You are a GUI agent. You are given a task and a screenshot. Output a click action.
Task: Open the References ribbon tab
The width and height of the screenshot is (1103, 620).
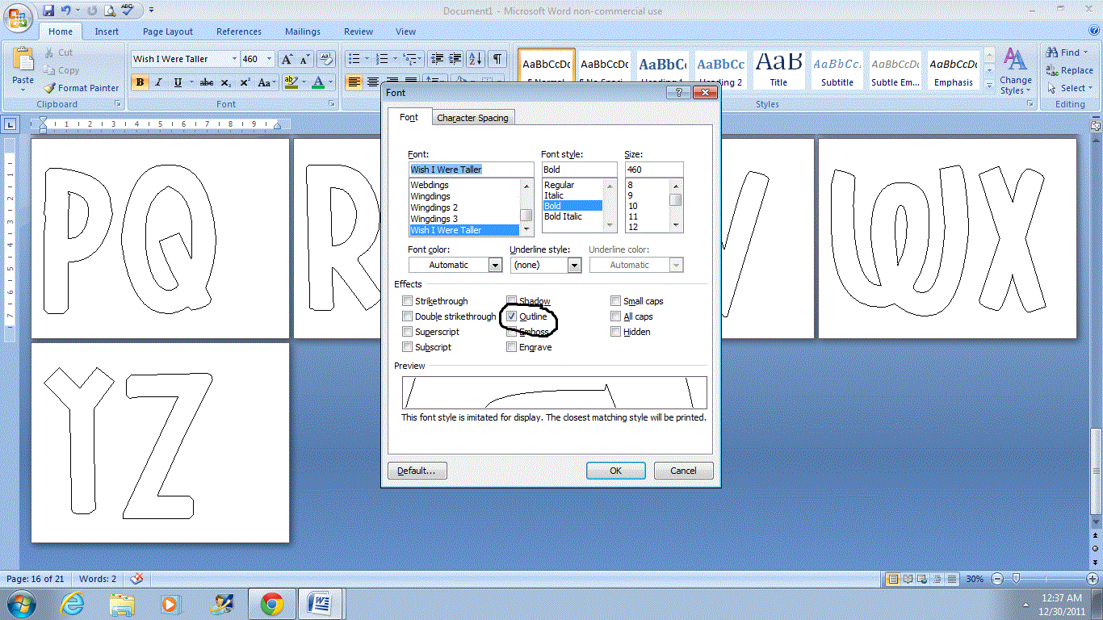[x=239, y=31]
